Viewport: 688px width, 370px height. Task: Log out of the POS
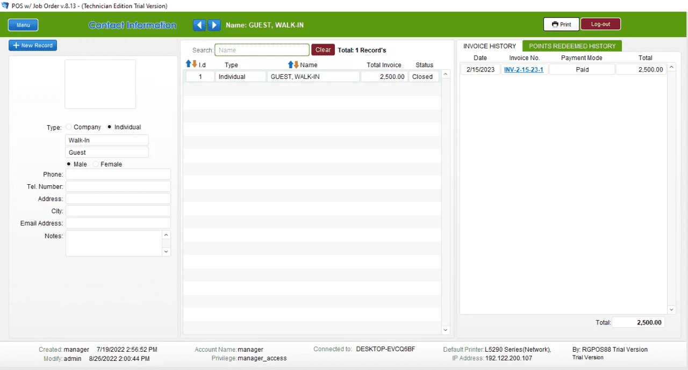click(x=600, y=24)
